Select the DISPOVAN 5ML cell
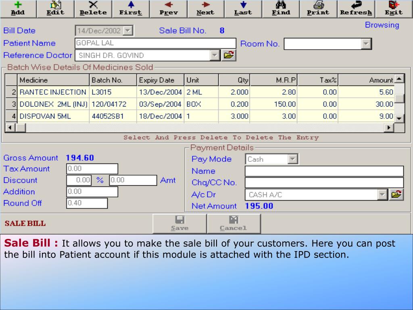 click(54, 116)
